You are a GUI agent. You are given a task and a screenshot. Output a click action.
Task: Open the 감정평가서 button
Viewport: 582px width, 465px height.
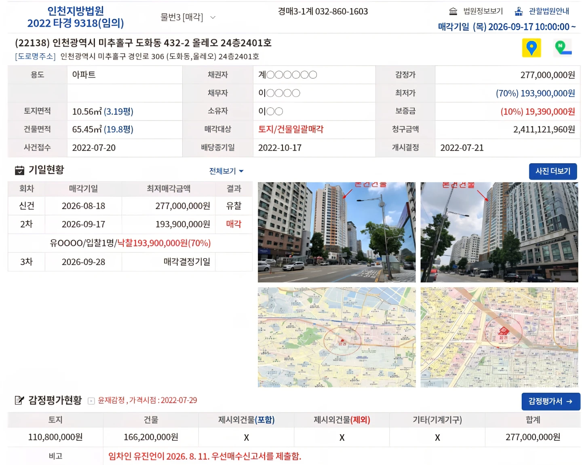coord(551,402)
